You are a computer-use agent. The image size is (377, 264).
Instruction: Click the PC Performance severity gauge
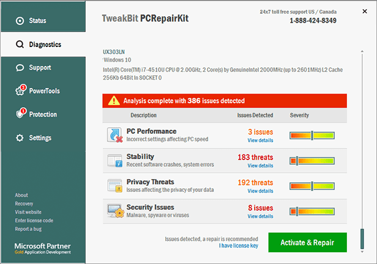tap(312, 136)
